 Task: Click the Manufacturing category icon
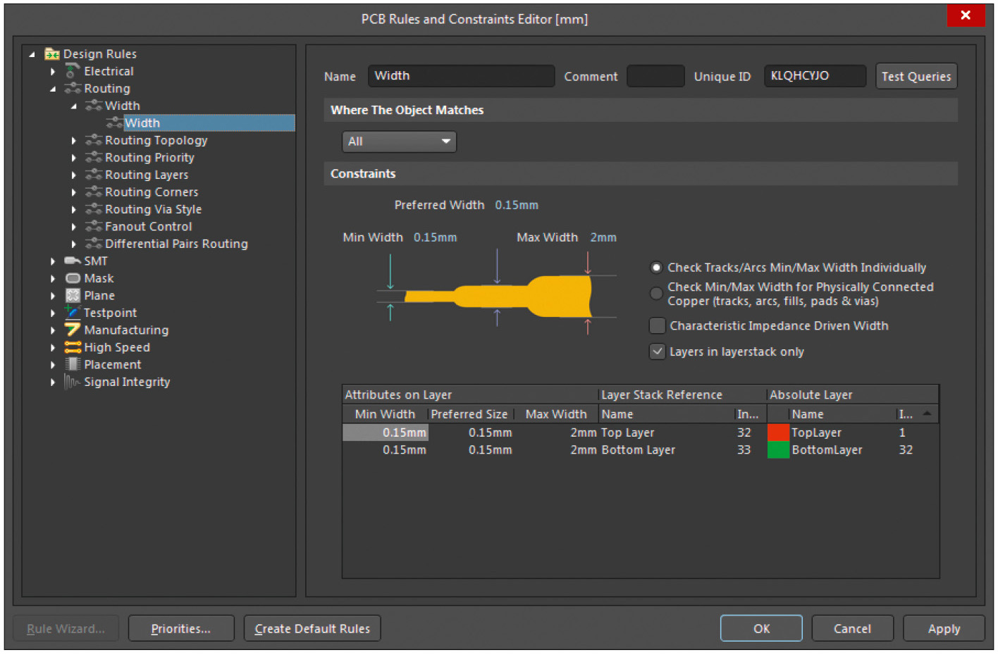72,330
